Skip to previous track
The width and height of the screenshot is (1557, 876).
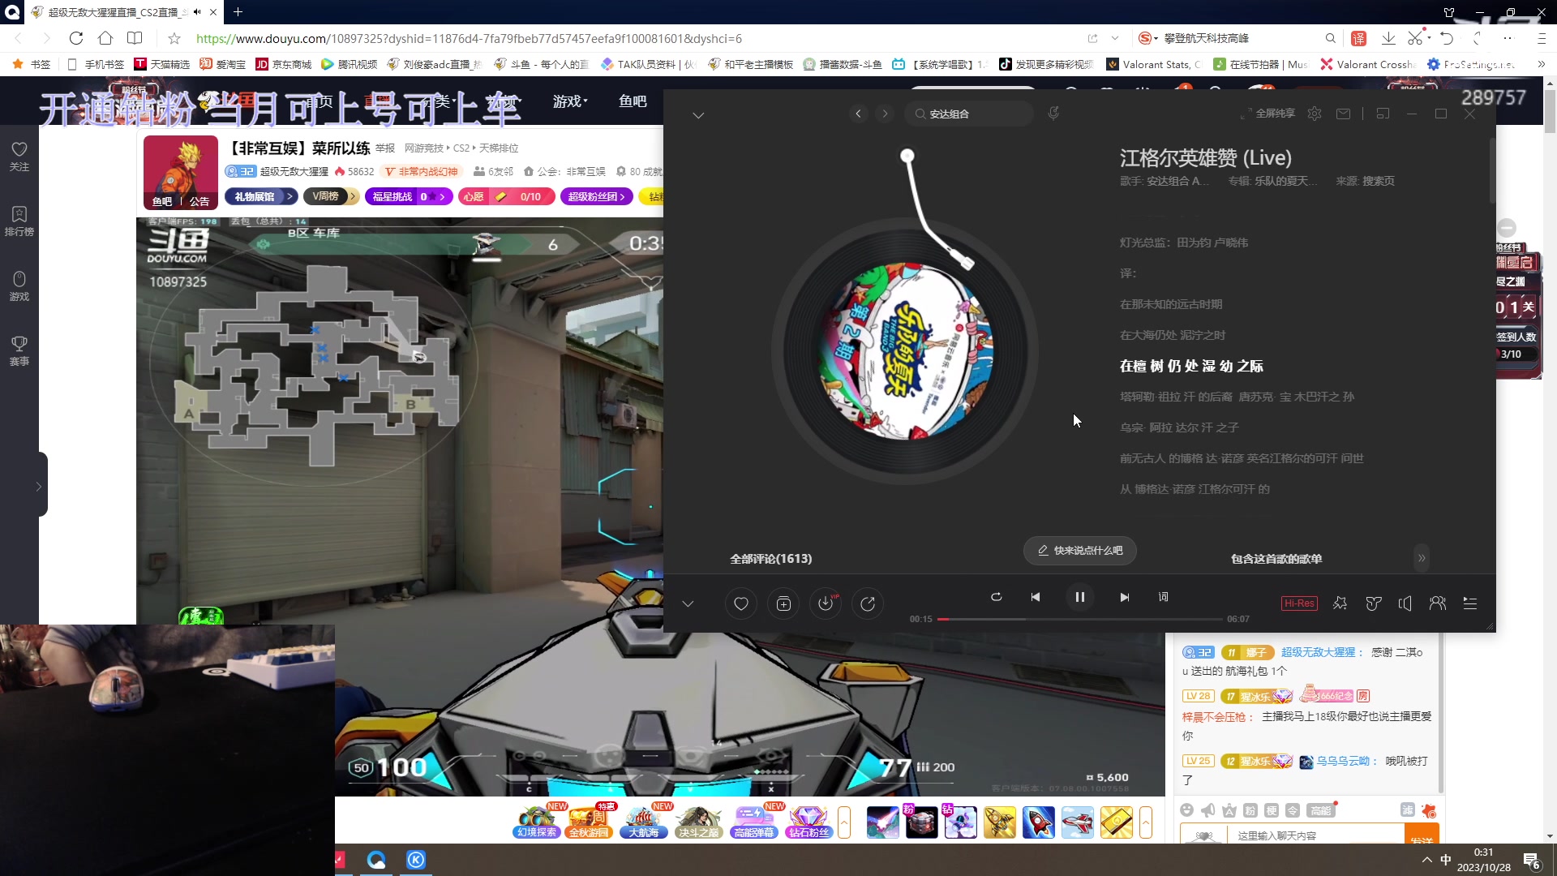pyautogui.click(x=1036, y=597)
